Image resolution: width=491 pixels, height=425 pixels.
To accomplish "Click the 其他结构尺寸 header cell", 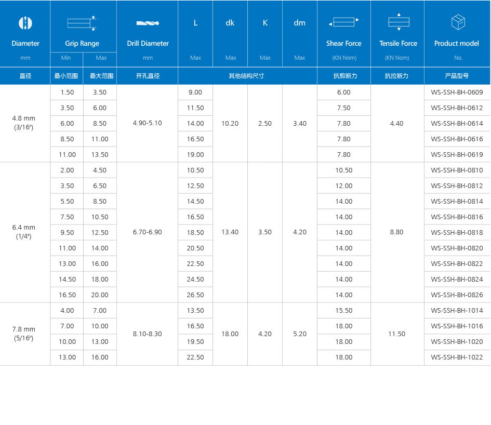I will [247, 76].
